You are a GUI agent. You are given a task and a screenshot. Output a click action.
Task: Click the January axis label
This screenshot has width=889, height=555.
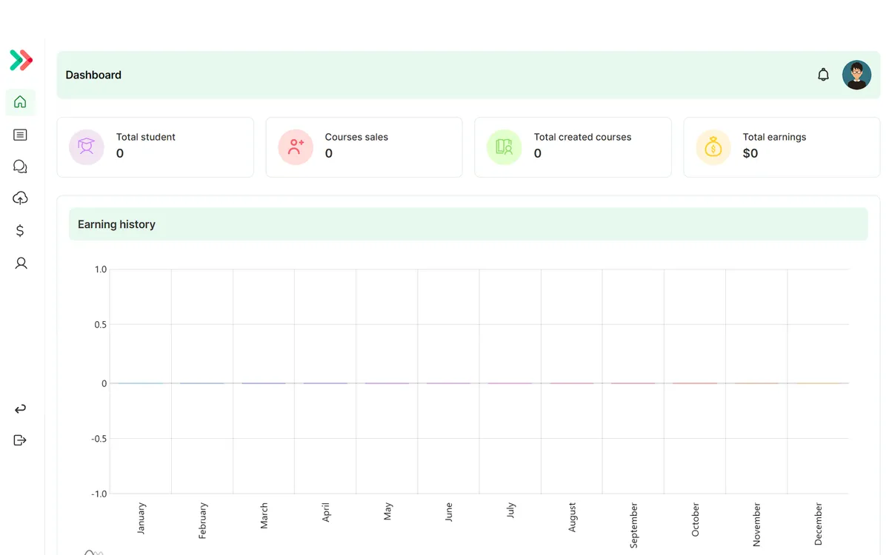(x=141, y=519)
